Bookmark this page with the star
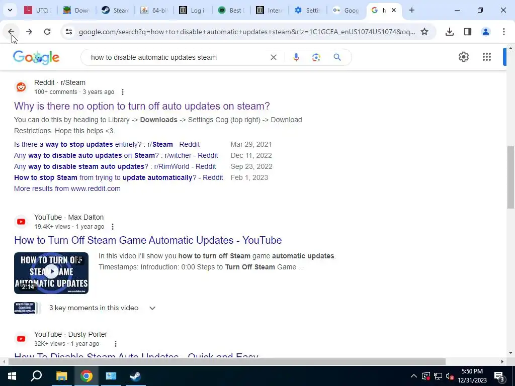Image resolution: width=515 pixels, height=386 pixels. click(424, 32)
